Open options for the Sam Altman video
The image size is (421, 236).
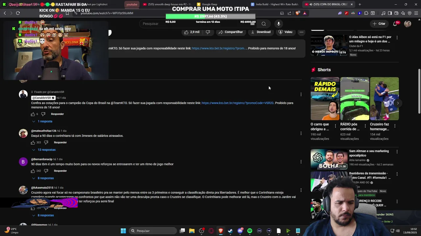397,152
